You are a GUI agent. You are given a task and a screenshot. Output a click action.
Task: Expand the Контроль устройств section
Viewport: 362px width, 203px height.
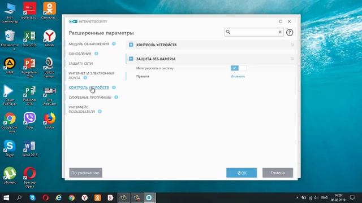[131, 45]
